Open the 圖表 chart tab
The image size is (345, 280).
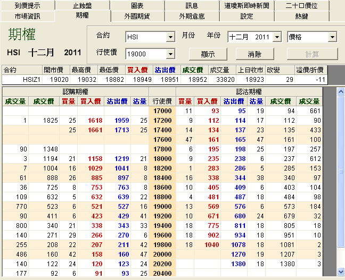click(137, 6)
